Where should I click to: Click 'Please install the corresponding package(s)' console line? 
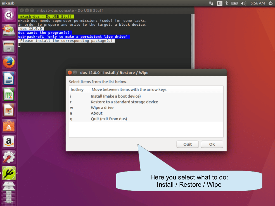click(67, 41)
